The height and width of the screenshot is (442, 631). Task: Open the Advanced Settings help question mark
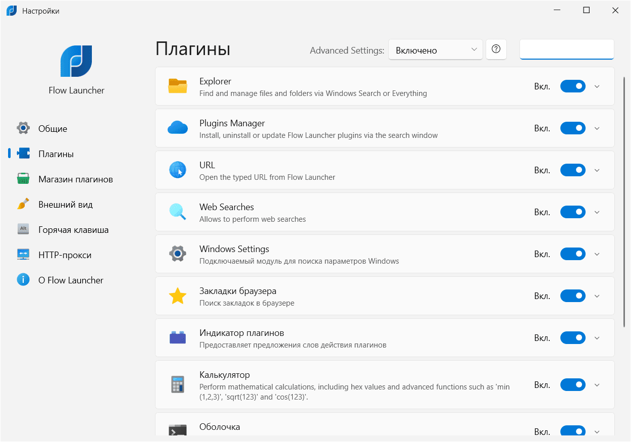click(496, 50)
